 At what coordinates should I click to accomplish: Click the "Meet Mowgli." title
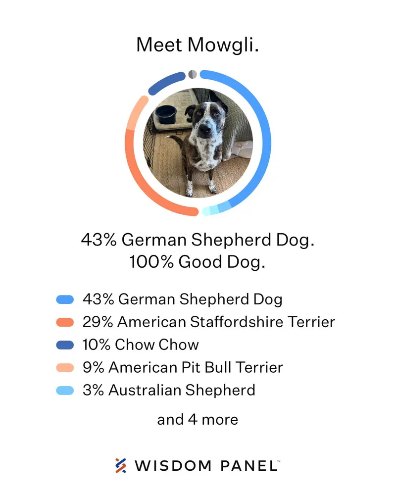pos(198,45)
